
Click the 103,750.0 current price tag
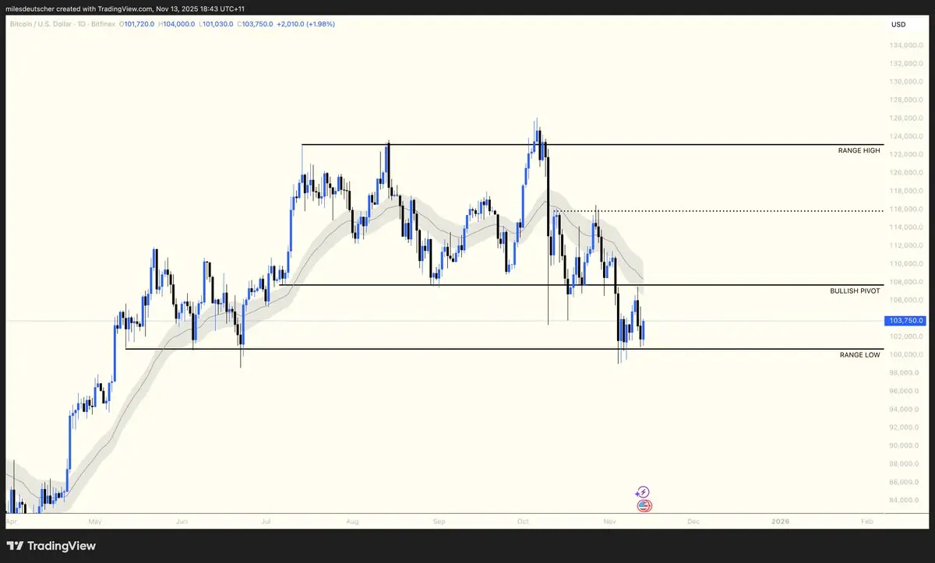(x=905, y=320)
